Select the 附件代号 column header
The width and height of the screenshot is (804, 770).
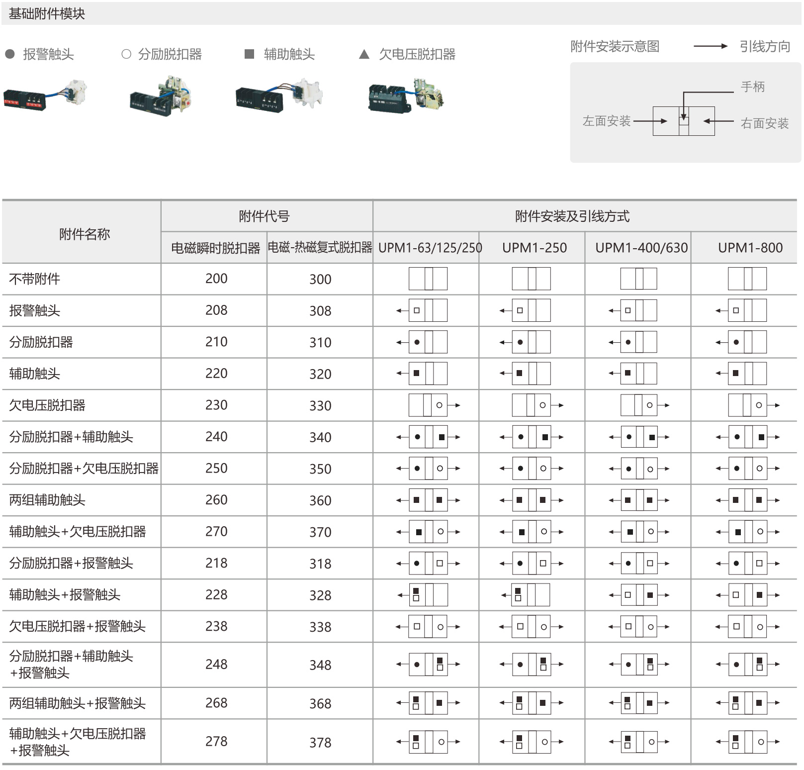[x=264, y=216]
